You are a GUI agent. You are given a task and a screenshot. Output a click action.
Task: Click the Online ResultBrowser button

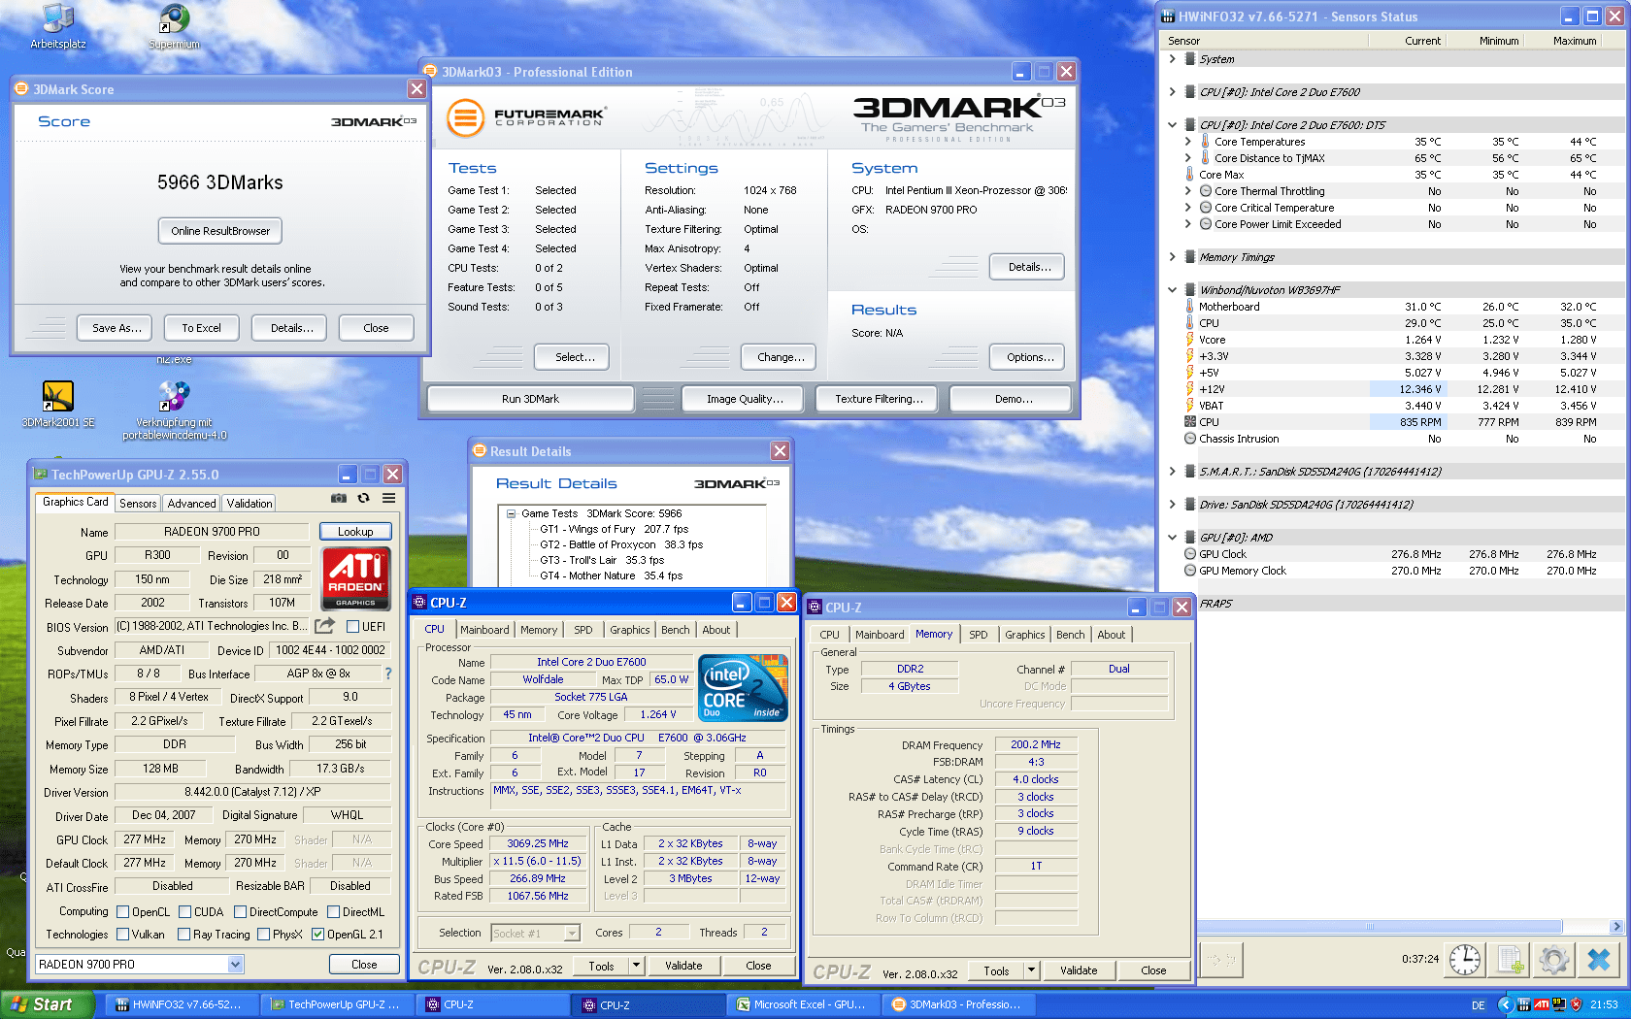[x=220, y=231]
